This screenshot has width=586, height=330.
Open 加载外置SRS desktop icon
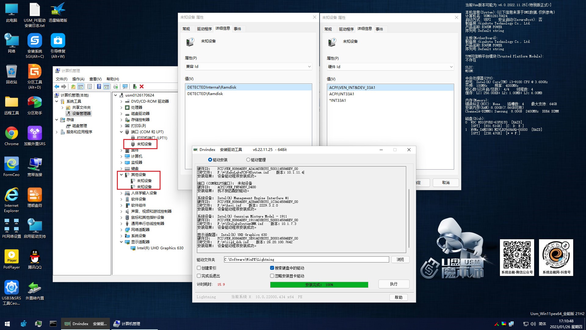point(35,136)
